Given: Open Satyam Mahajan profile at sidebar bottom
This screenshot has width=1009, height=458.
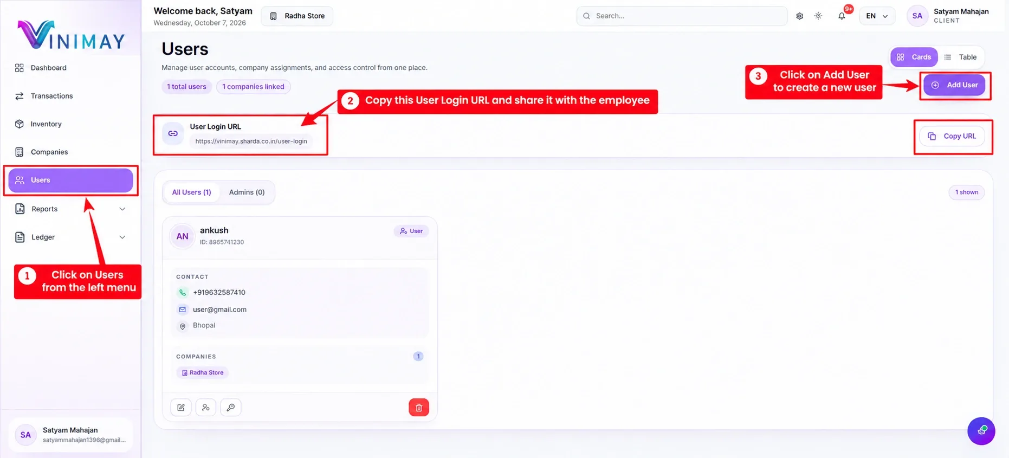Looking at the screenshot, I should (71, 435).
